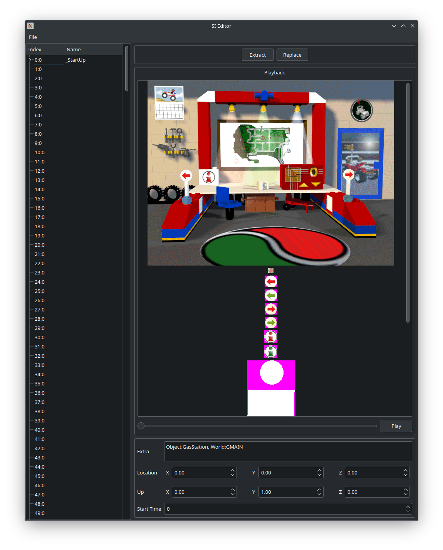Increase the Up X value using up arrow
The image size is (443, 550).
tap(233, 489)
